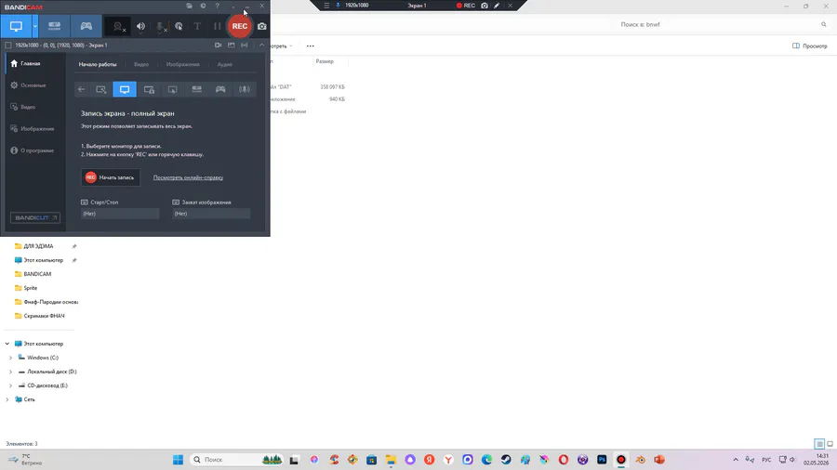
Task: Choose the audio-only recording mode icon
Action: coord(245,89)
